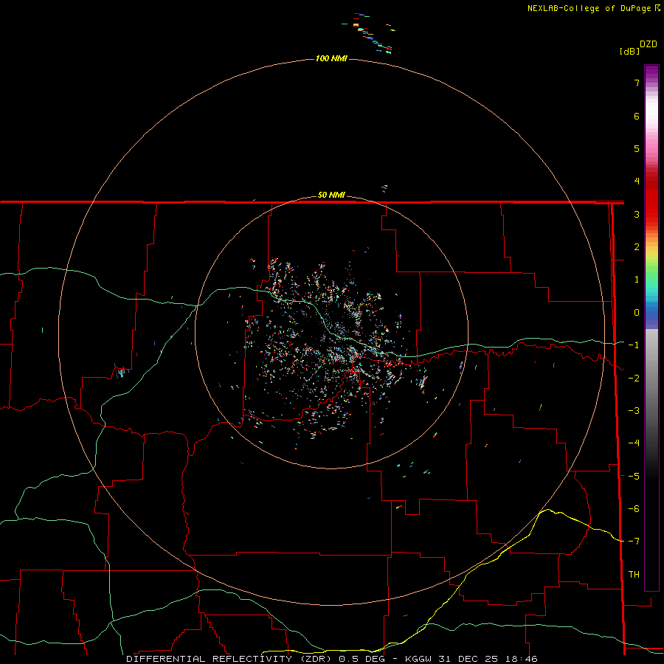Click the -4 tick label on colorbar
The height and width of the screenshot is (664, 664).
634,443
